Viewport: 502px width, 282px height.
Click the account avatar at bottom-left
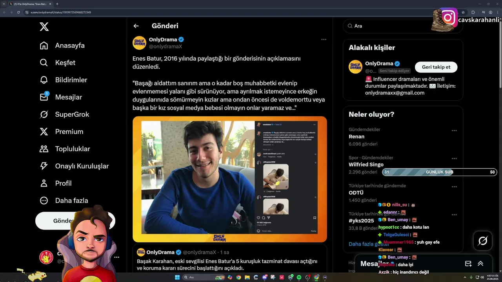pyautogui.click(x=46, y=257)
